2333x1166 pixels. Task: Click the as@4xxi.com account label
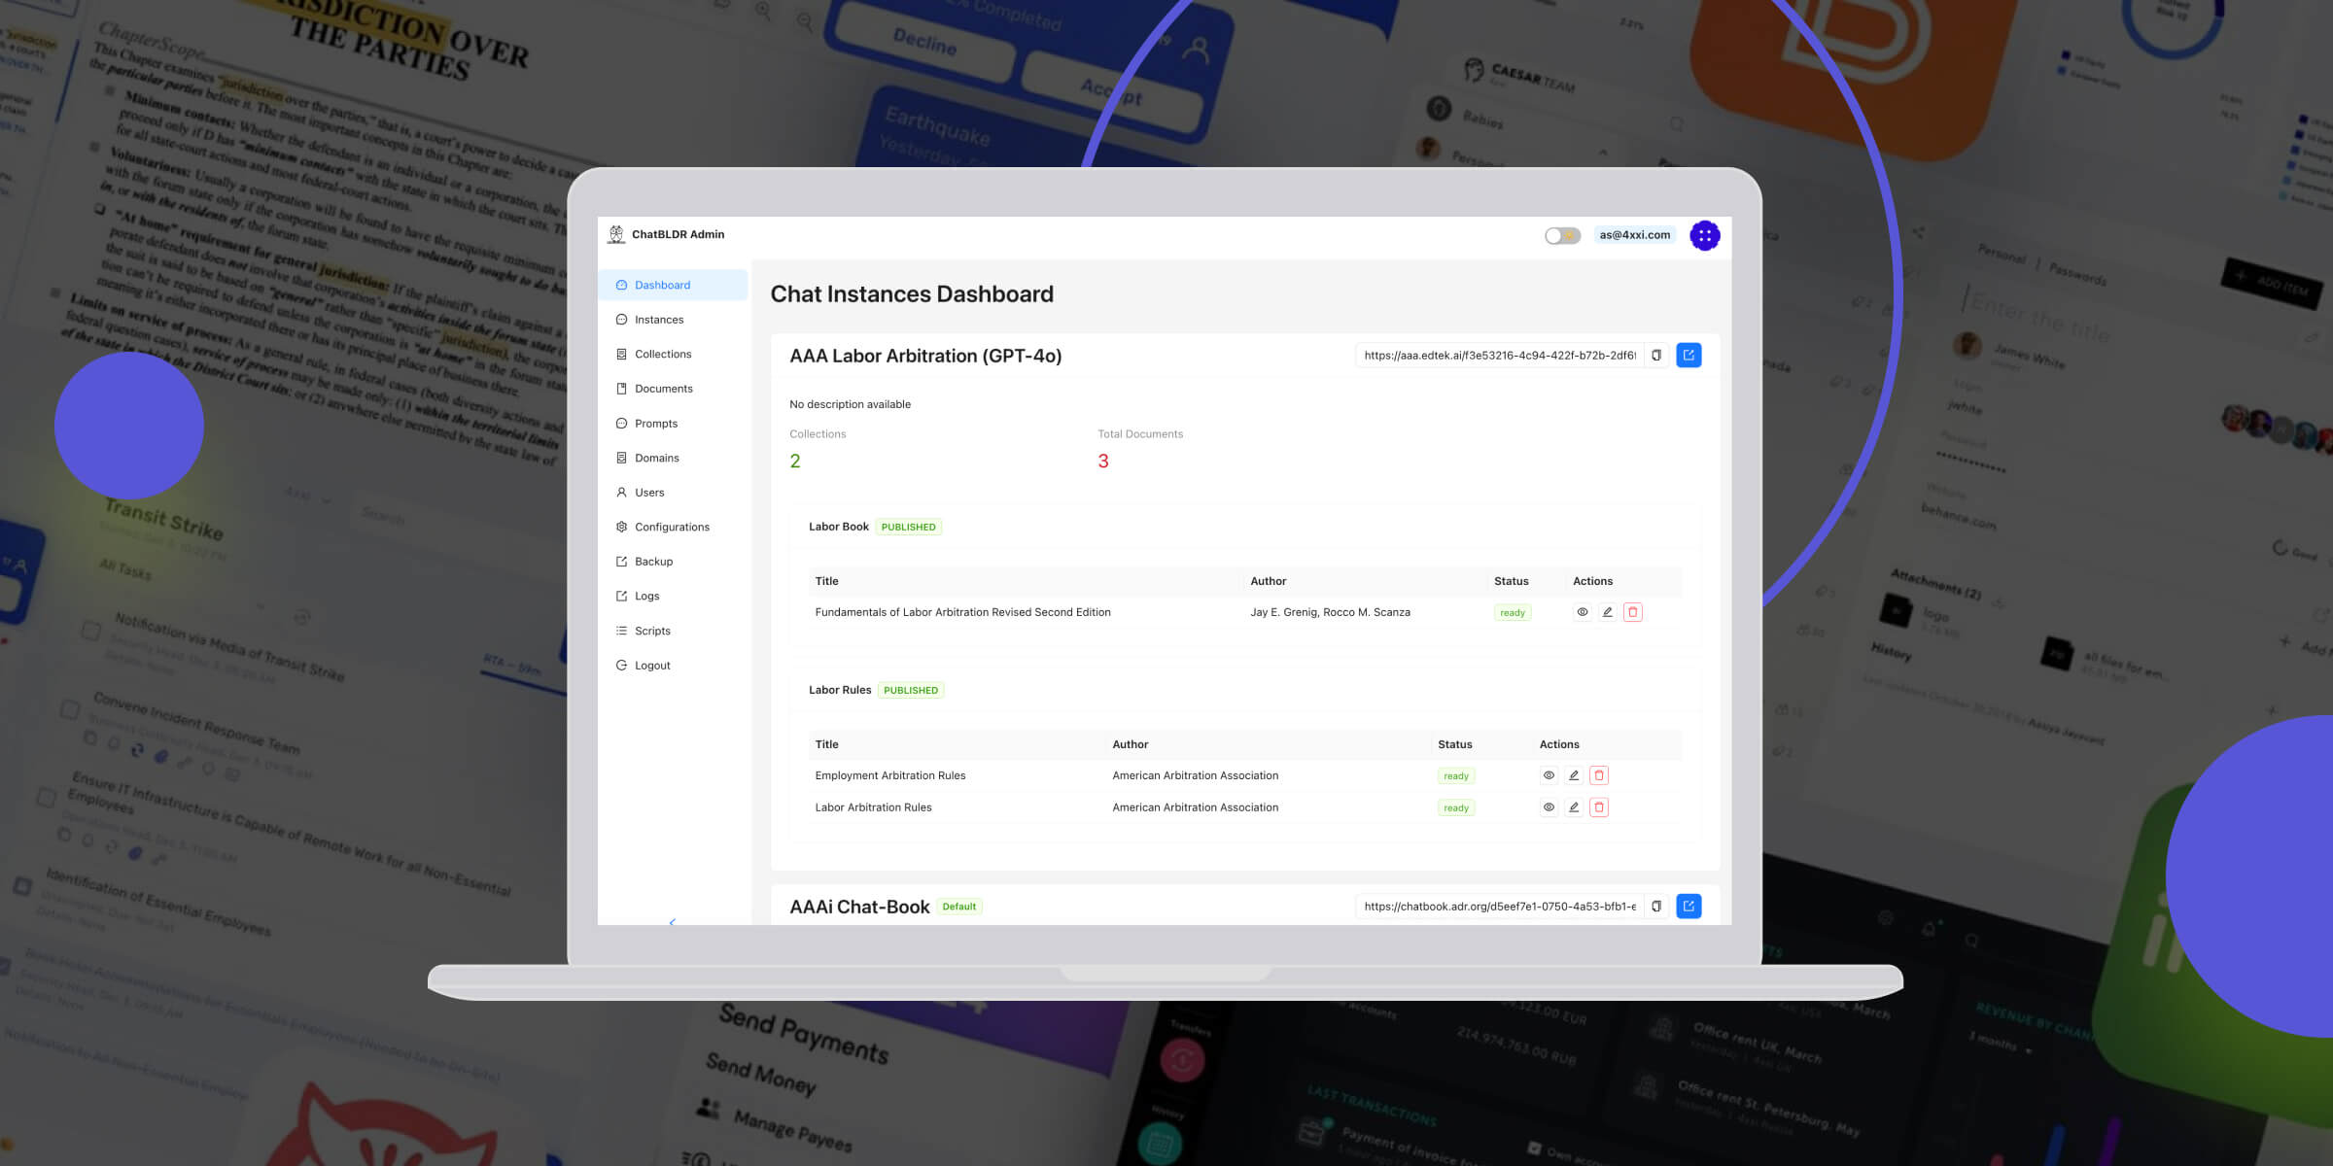point(1635,235)
